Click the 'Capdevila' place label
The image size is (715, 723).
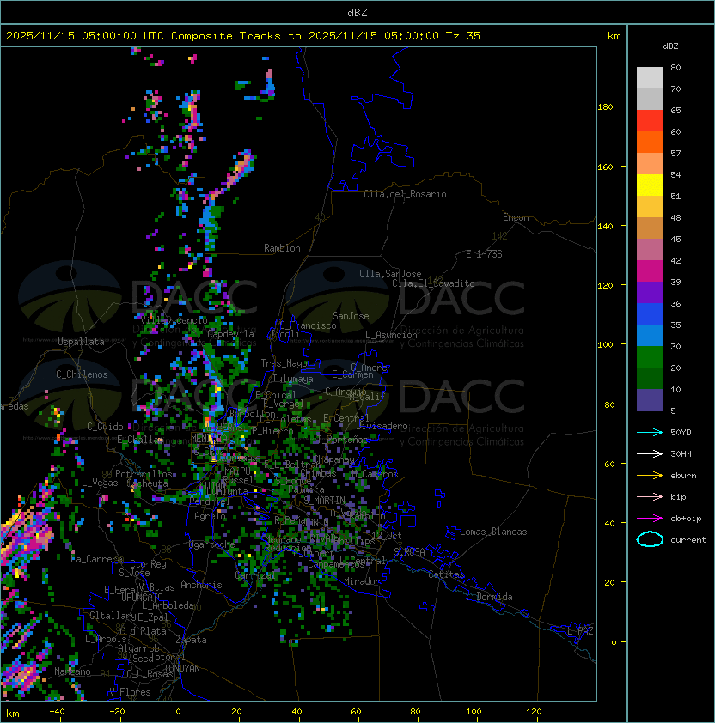tap(230, 334)
